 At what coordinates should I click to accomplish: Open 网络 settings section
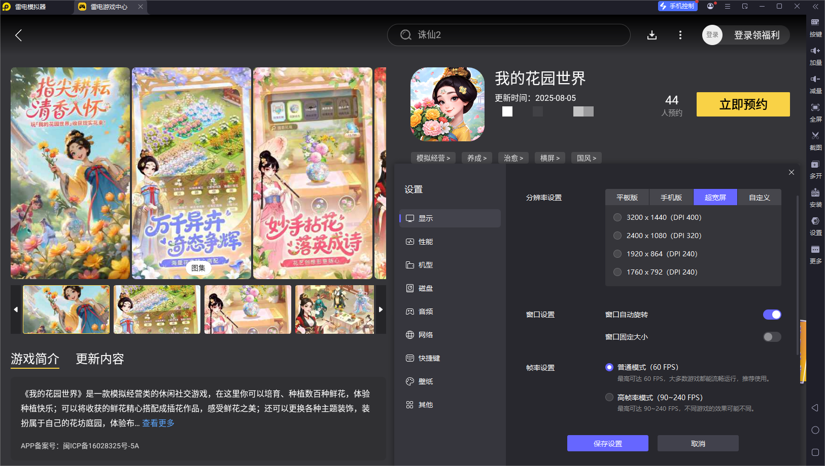click(x=450, y=335)
